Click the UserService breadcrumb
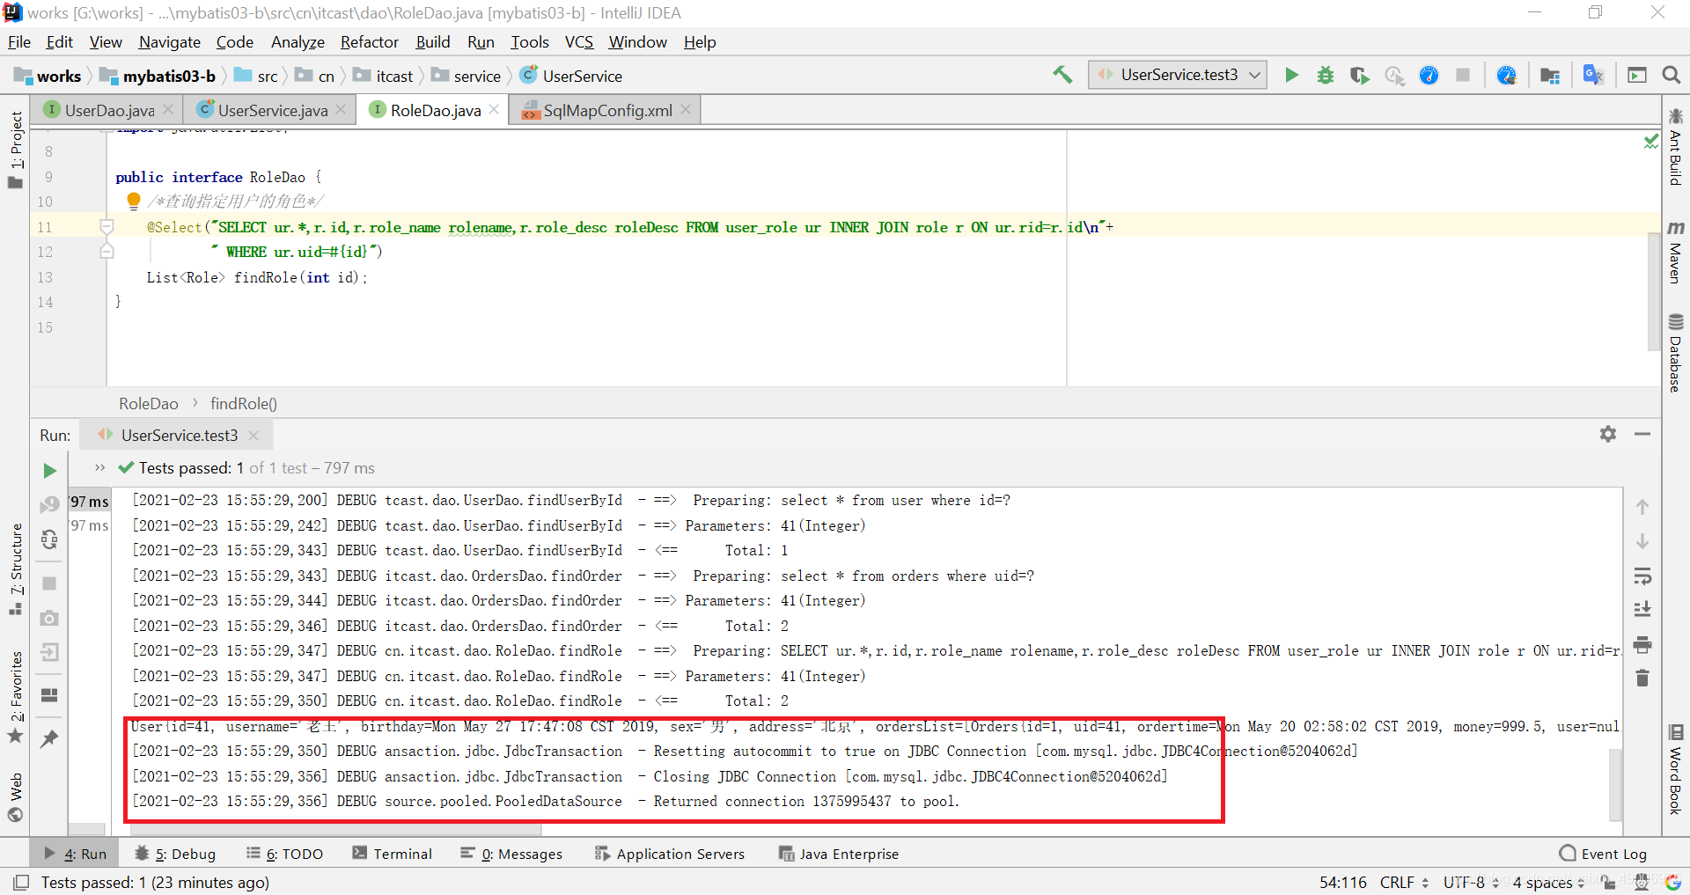1690x895 pixels. click(571, 76)
